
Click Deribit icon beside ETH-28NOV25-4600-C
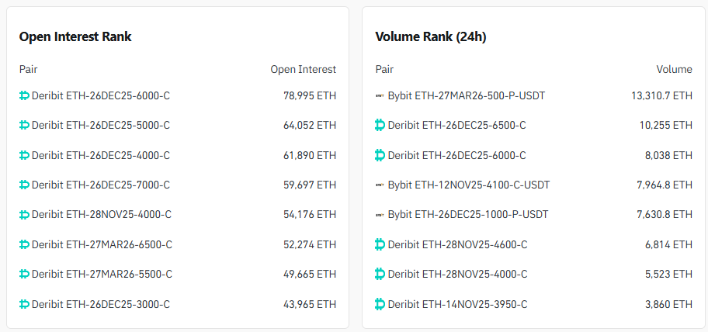[x=380, y=244]
